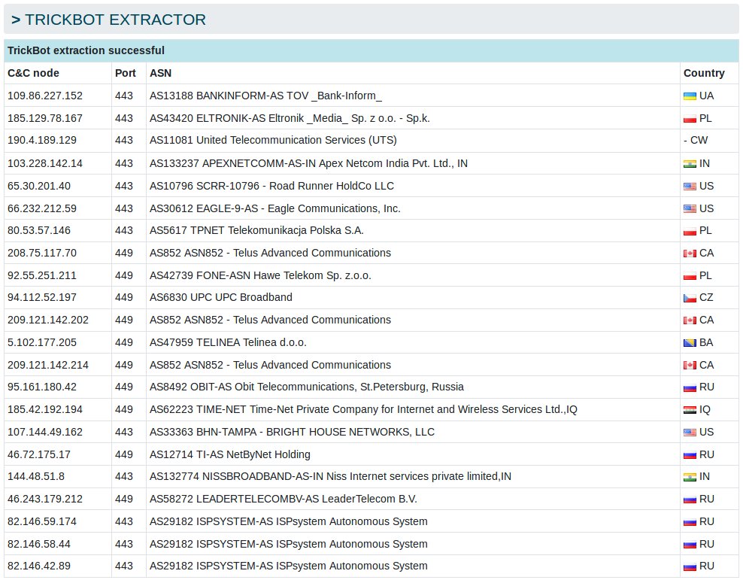Viewport: 743px width, 580px height.
Task: Click the Russia flag in the 82.146.59.174 row
Action: tap(690, 522)
